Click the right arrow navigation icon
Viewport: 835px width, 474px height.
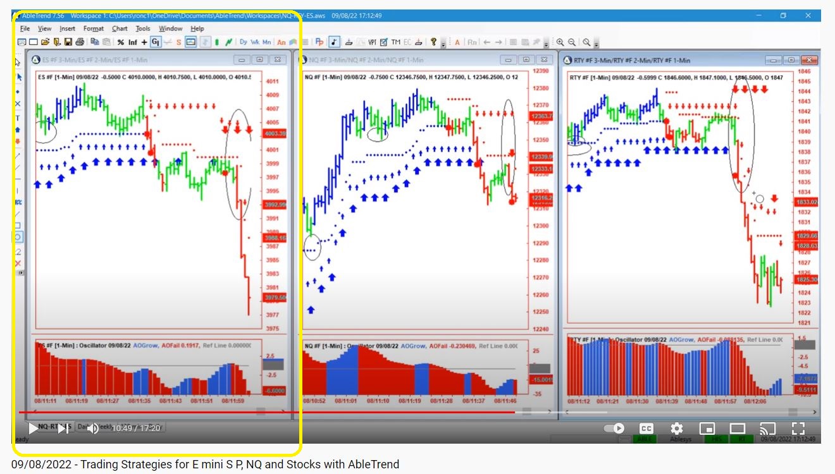coord(498,42)
